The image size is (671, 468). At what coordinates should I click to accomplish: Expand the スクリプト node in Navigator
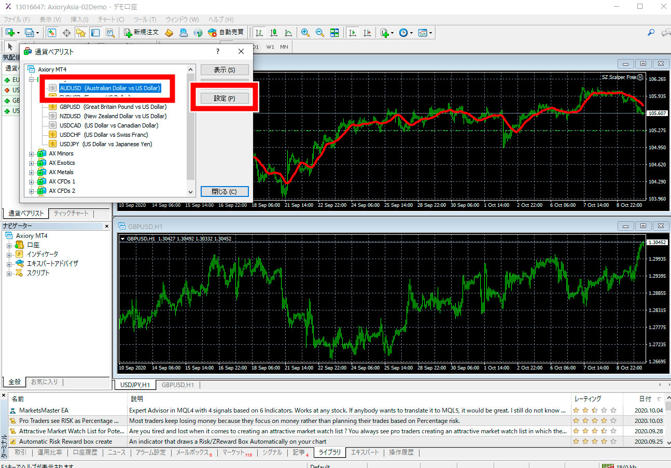[x=9, y=273]
